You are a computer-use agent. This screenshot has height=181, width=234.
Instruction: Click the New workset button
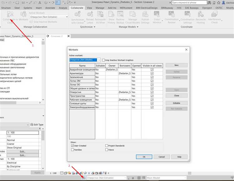point(177,65)
